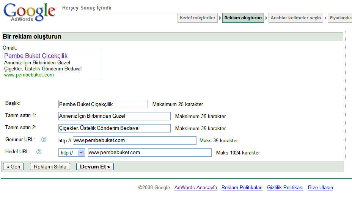Click the Reklamı Sıfırla button
Image resolution: width=352 pixels, height=201 pixels.
tap(50, 167)
